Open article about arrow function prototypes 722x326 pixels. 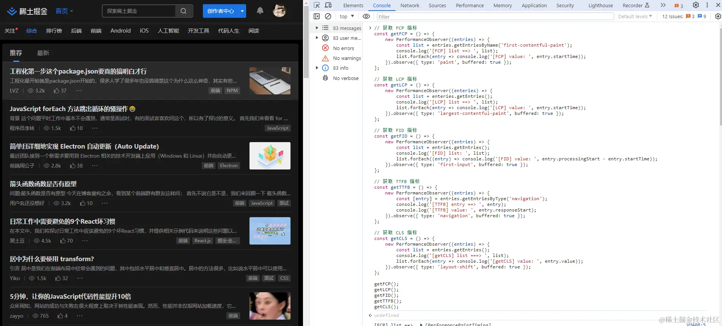pos(43,184)
